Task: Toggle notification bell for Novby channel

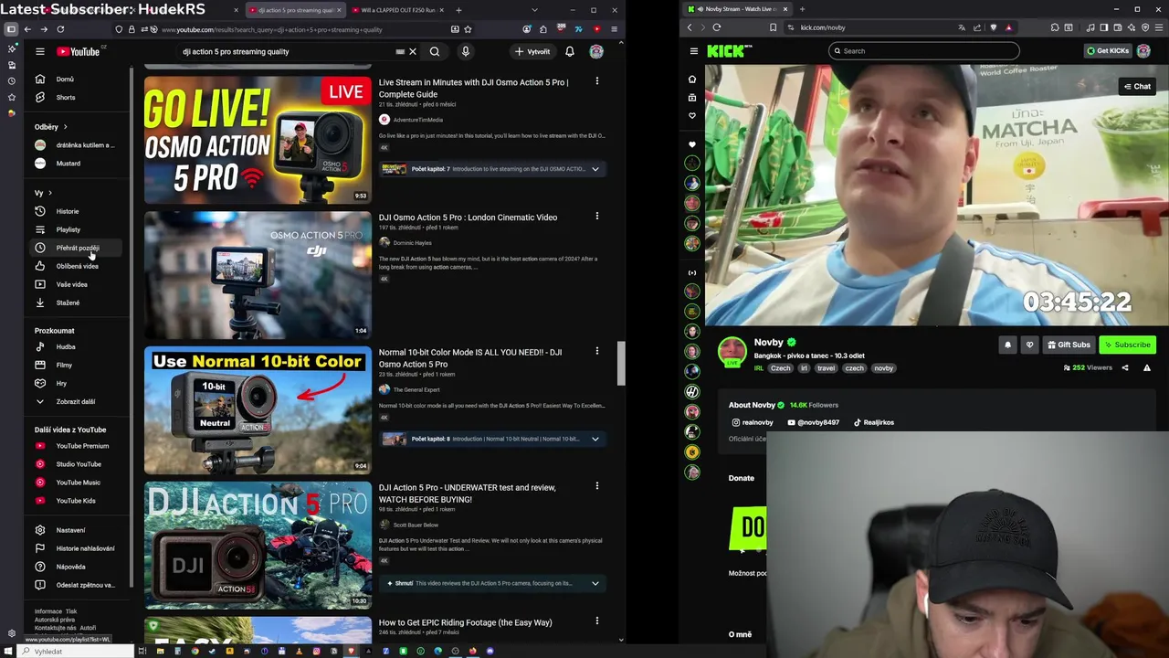Action: coord(1008,345)
